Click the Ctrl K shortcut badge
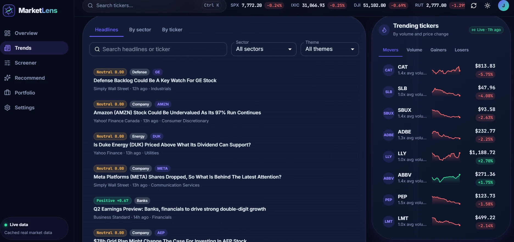 (x=211, y=5)
